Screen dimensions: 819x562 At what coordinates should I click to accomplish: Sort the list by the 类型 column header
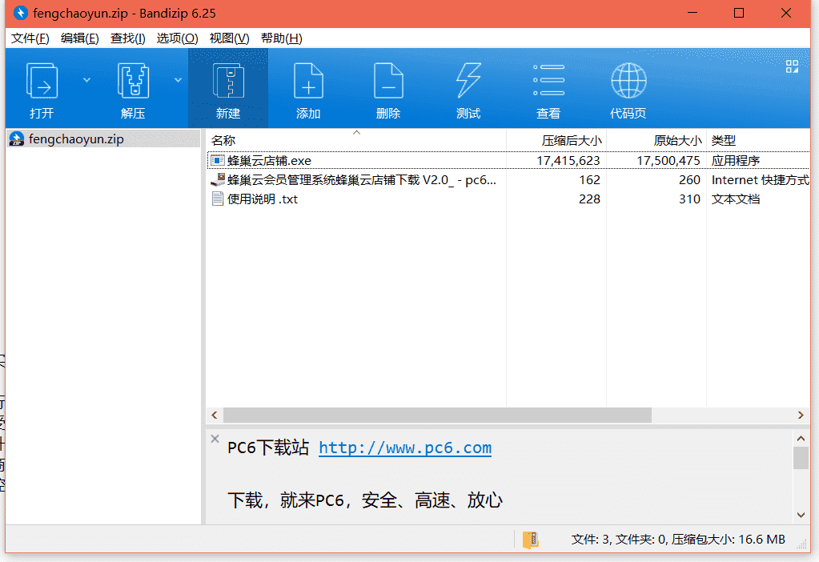pyautogui.click(x=758, y=140)
